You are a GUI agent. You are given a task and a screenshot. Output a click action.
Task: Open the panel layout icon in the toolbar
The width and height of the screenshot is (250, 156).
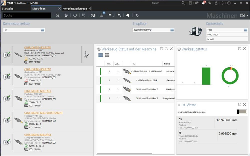(242, 15)
